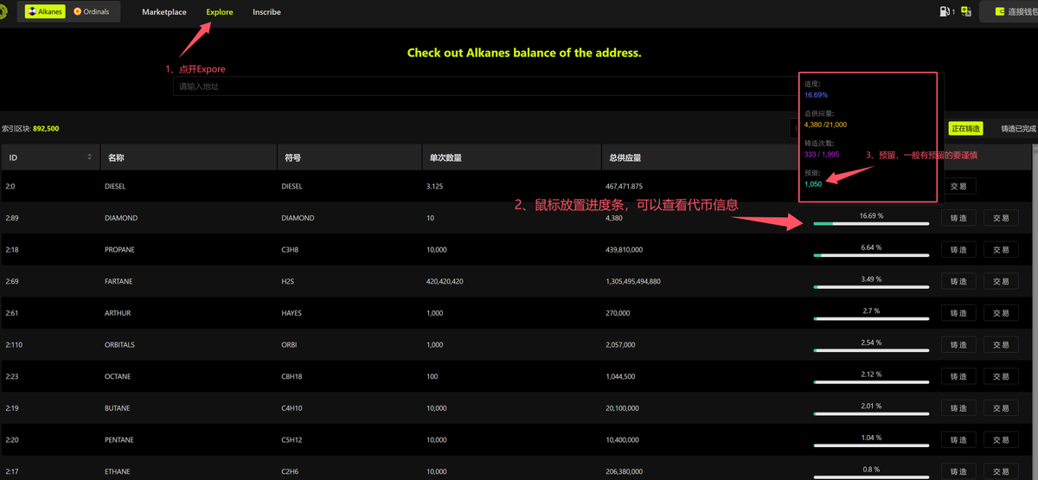Switch to the Ordinals protocol tab
Screen dimensions: 1038x480
[x=92, y=12]
